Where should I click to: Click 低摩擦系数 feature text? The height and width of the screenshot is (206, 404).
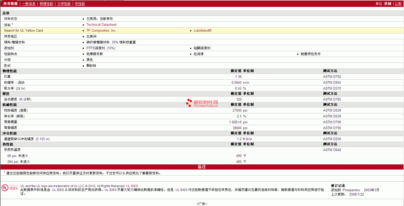tap(95, 54)
